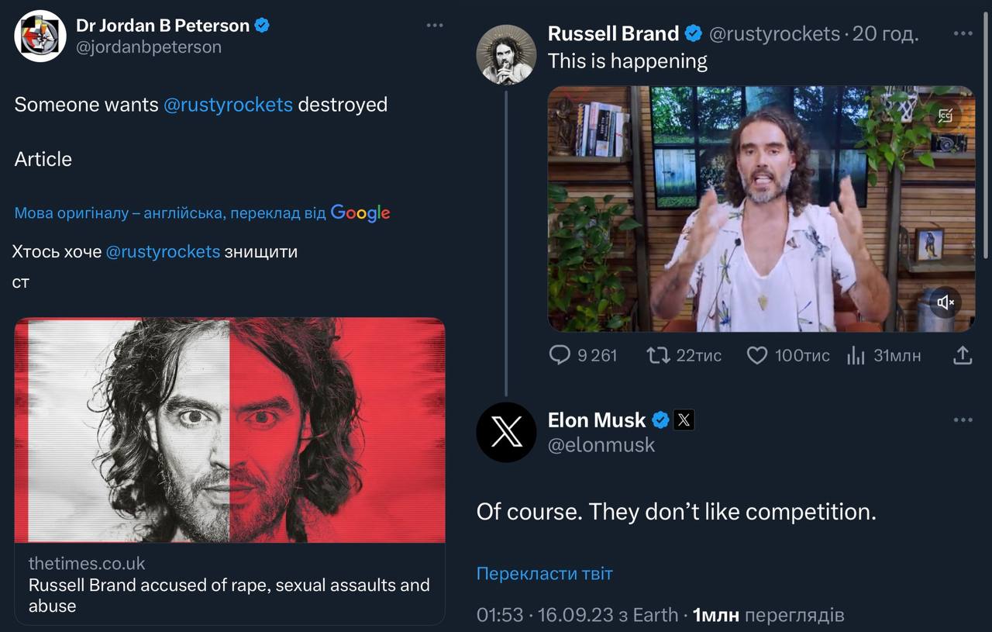Image resolution: width=992 pixels, height=632 pixels.
Task: Click Elon Musk's verified blue badge
Action: pyautogui.click(x=660, y=420)
